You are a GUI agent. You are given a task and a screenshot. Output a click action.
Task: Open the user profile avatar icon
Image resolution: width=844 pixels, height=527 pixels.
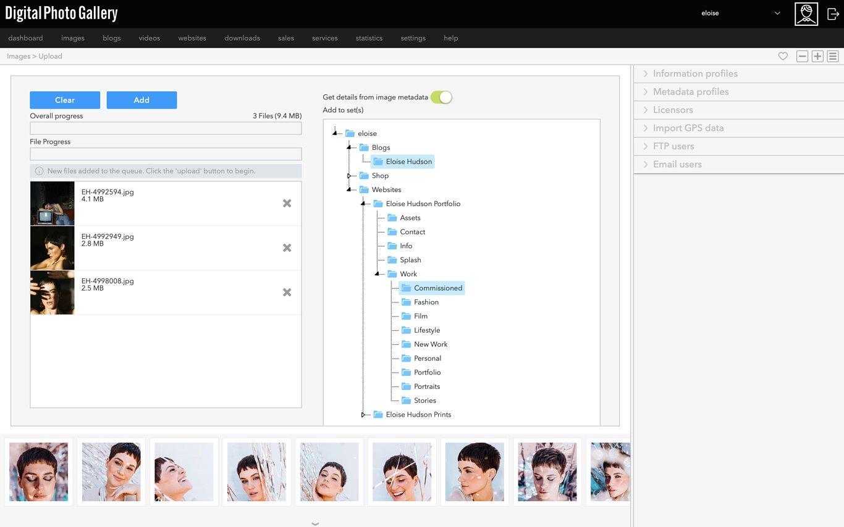pos(806,14)
